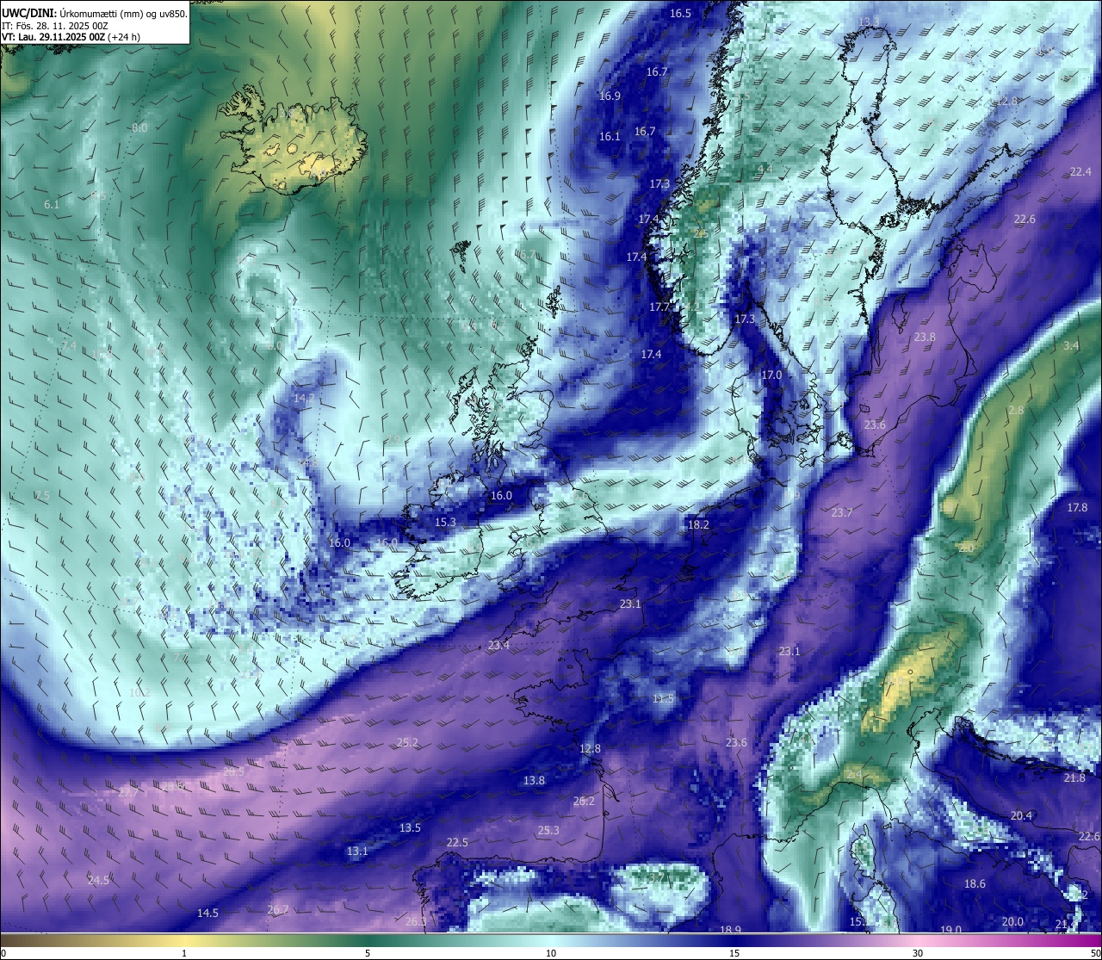Click the 17.7 value off Norway
This screenshot has width=1102, height=960.
pos(659,307)
